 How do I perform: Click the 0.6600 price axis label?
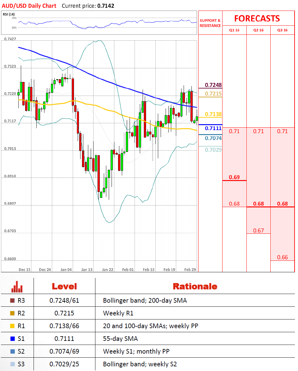click(x=10, y=259)
